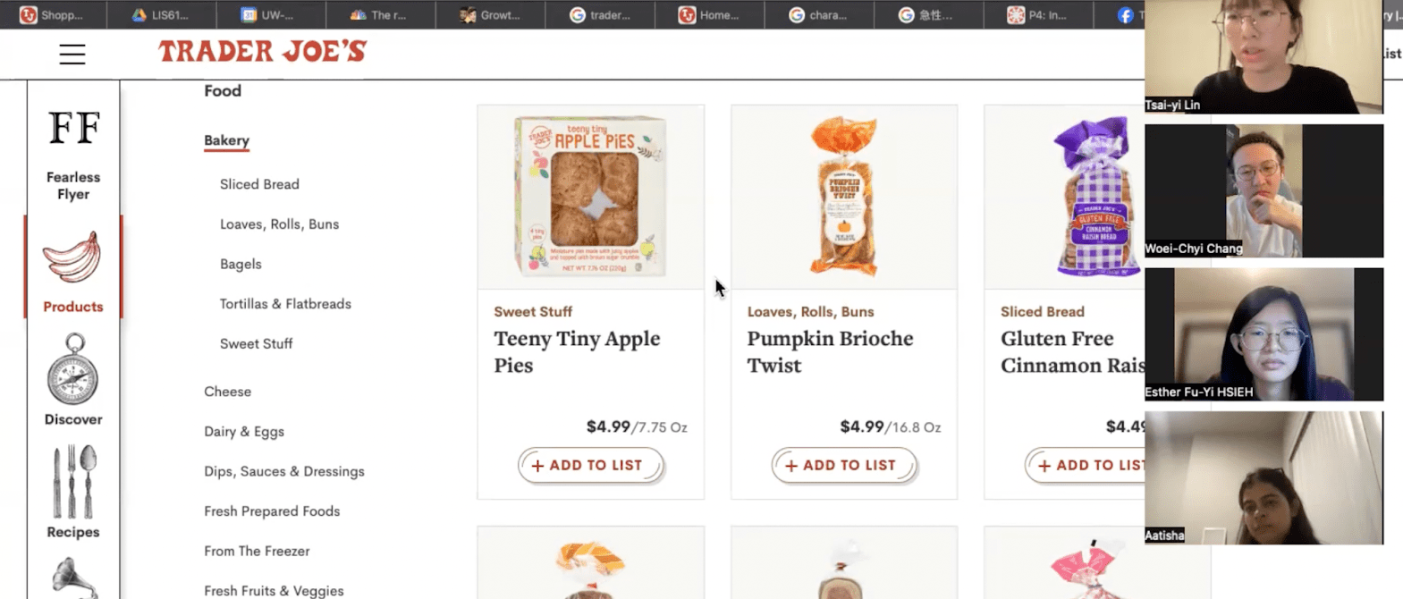1403x599 pixels.
Task: Click the Tortillas & Flatbreads link
Action: 285,304
